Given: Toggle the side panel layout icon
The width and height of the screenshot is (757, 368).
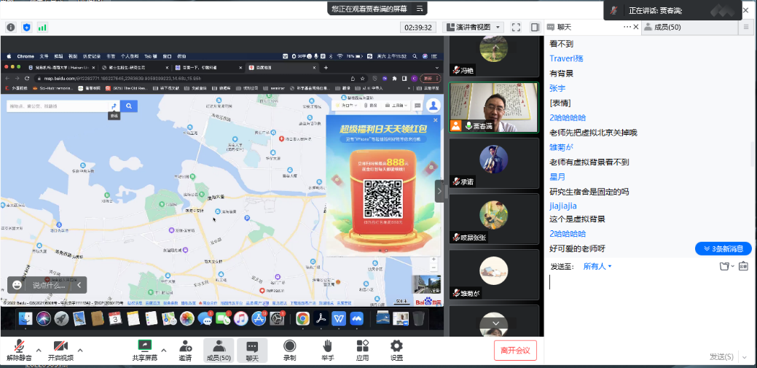Looking at the screenshot, I should pyautogui.click(x=535, y=27).
